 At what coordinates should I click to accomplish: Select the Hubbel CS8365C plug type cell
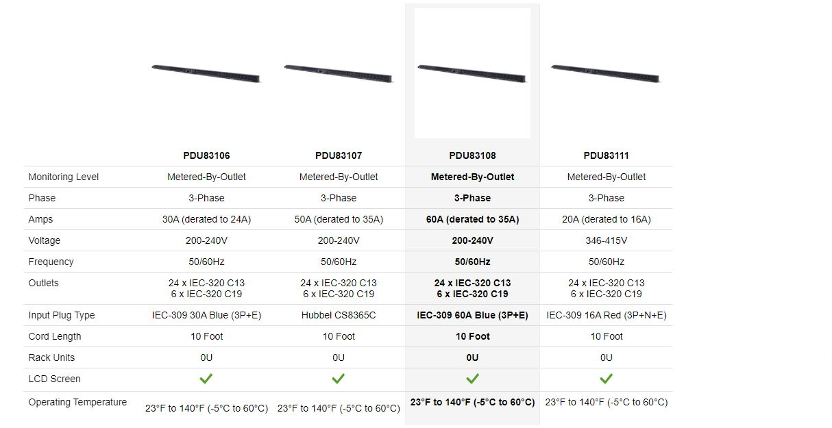tap(339, 315)
